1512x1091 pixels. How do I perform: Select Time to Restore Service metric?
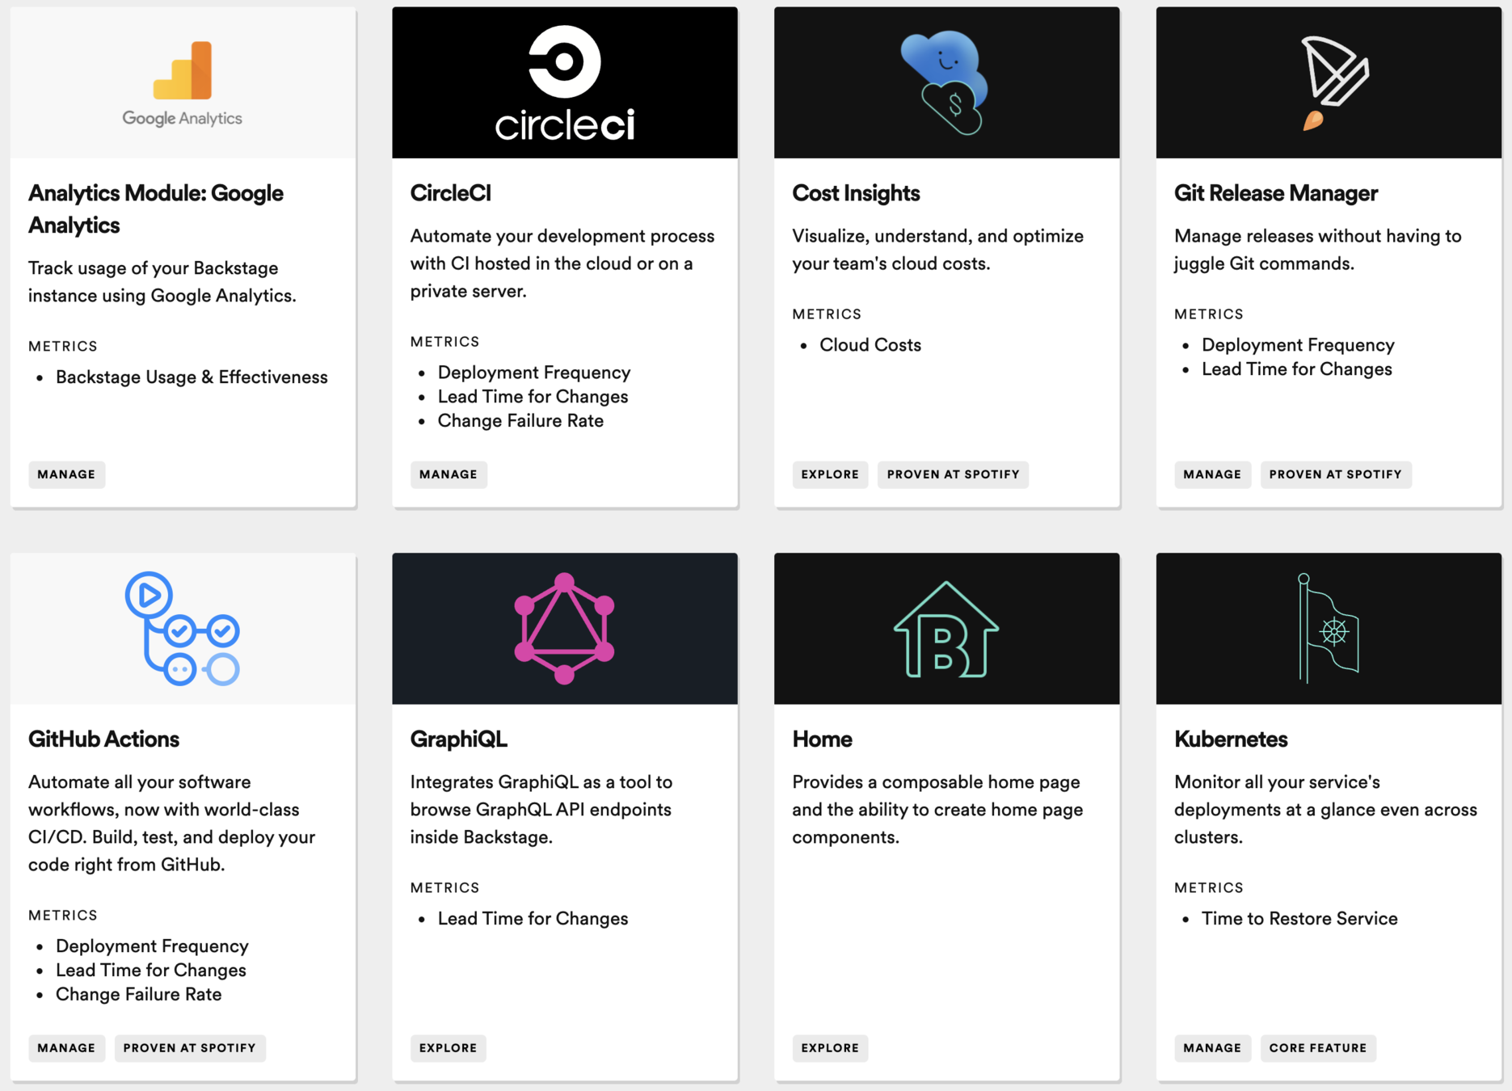(x=1299, y=919)
